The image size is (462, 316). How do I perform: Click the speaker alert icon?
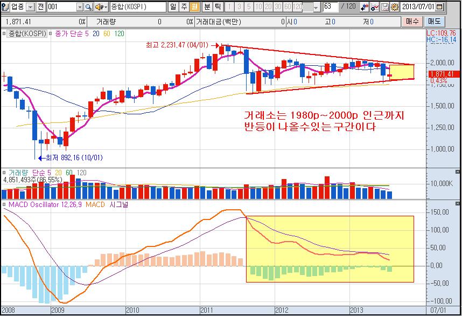[101, 7]
